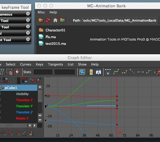Select the test2015.ma file
Screen dimensions: 160x142
[x=52, y=44]
